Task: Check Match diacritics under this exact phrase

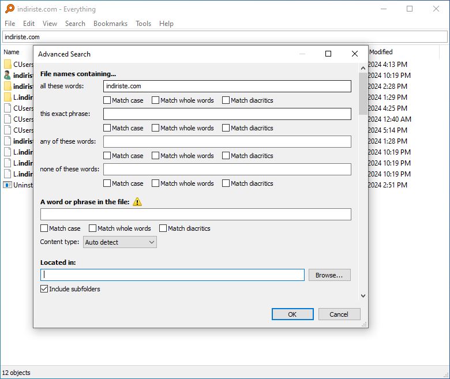Action: coord(226,127)
